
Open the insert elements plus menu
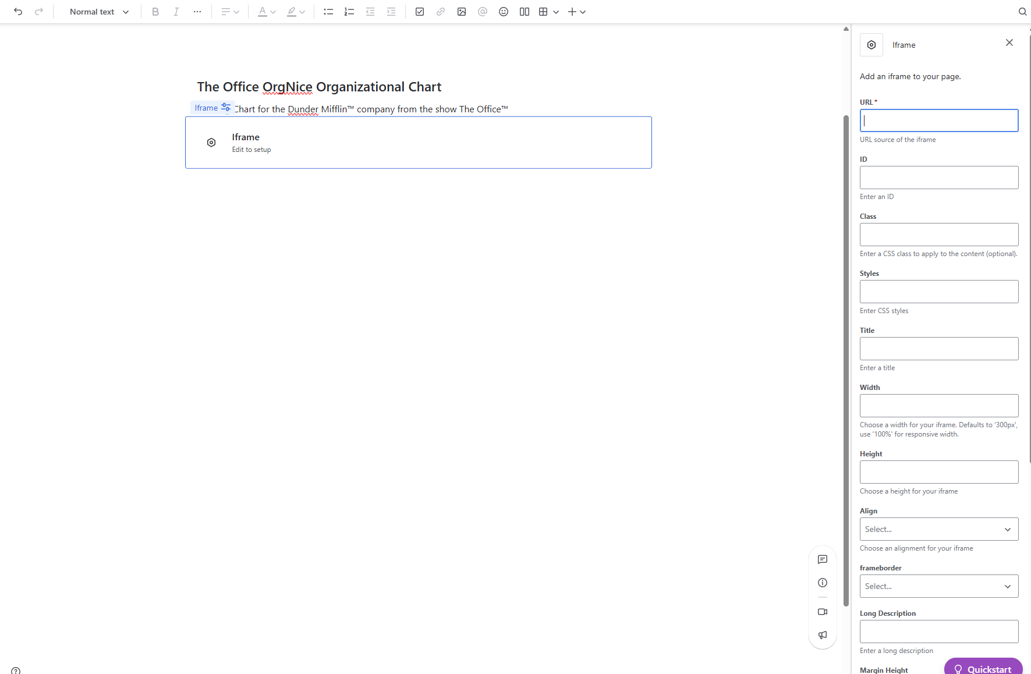pyautogui.click(x=576, y=12)
